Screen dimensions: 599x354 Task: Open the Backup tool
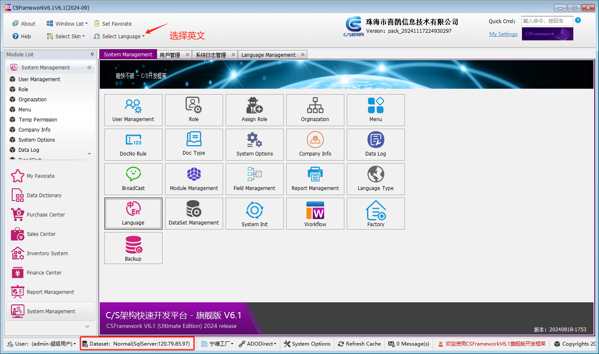click(x=133, y=248)
